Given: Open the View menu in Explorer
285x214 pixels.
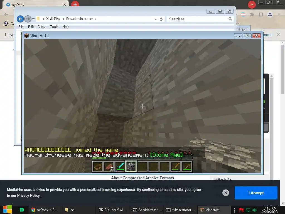Looking at the screenshot, I should coord(42,27).
